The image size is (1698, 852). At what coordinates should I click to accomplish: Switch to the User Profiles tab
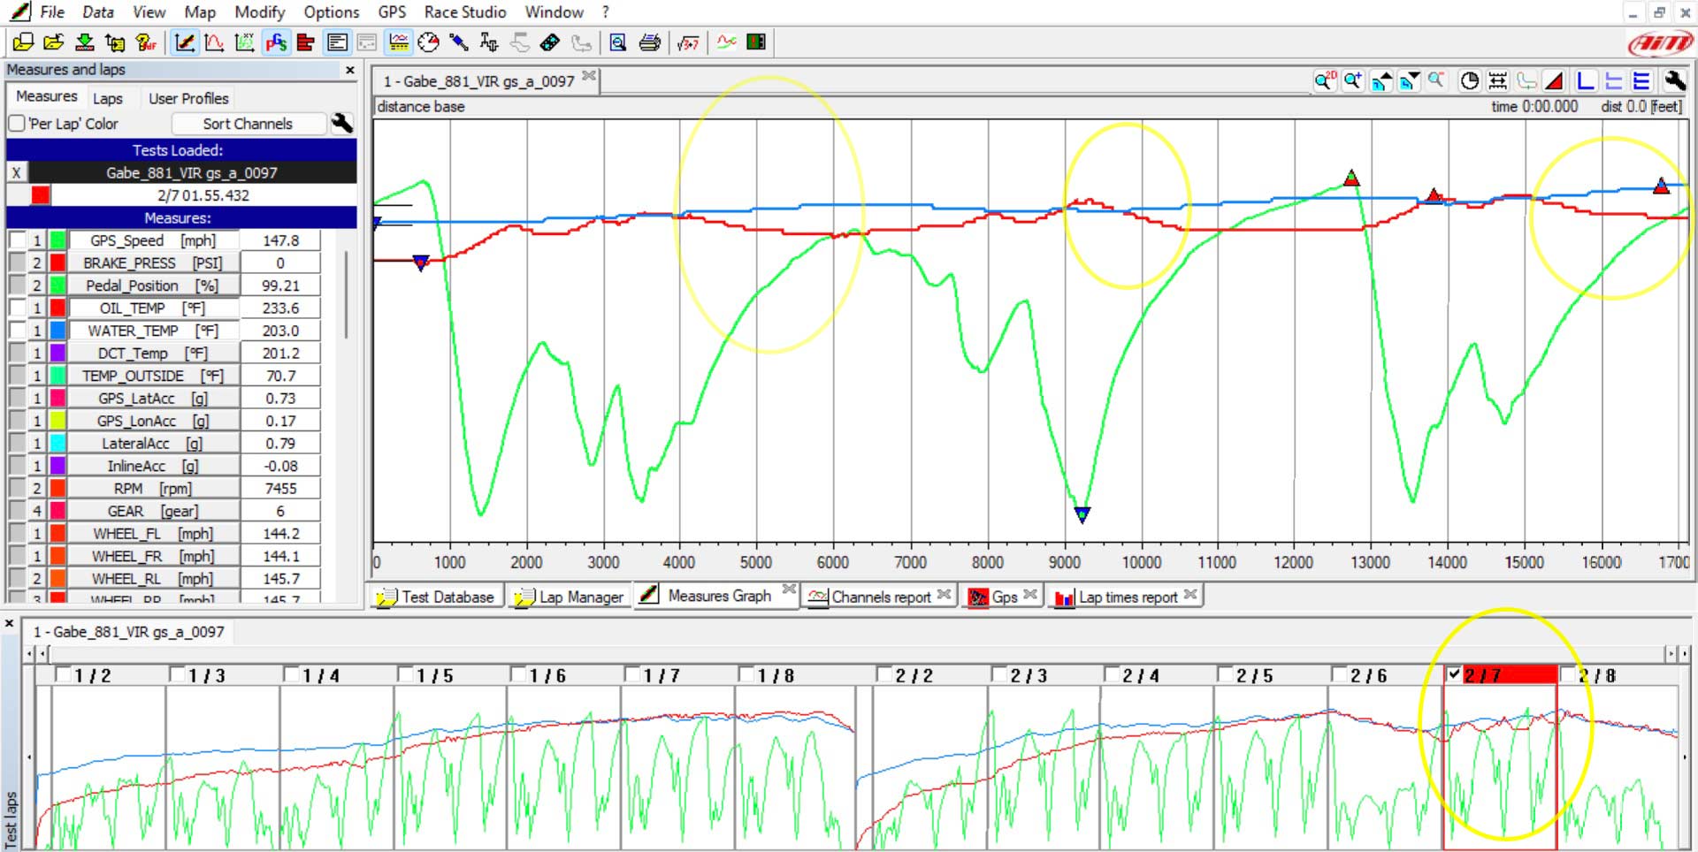[188, 98]
